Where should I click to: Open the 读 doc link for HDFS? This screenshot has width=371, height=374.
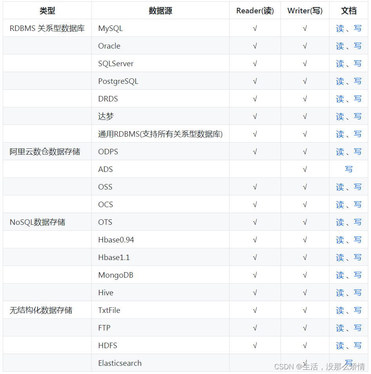point(340,346)
